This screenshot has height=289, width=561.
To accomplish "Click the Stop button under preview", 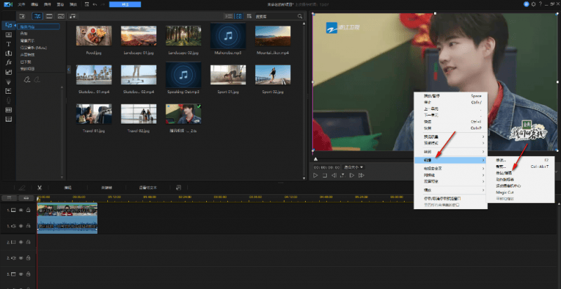I will (325, 176).
